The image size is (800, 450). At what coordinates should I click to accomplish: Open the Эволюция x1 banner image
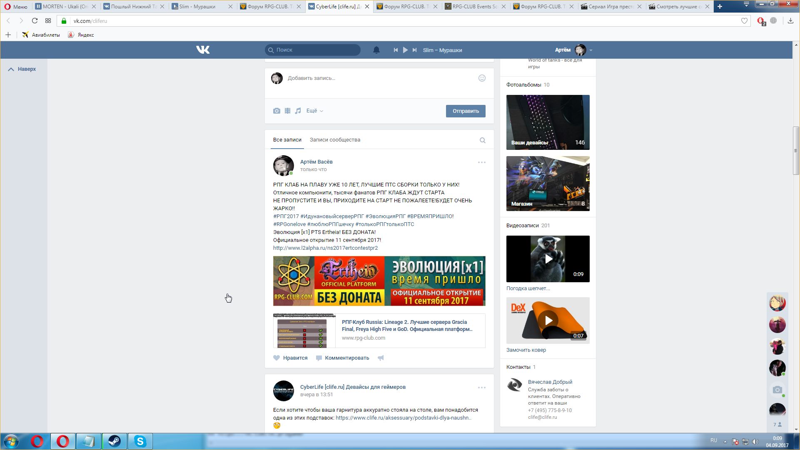pyautogui.click(x=379, y=281)
